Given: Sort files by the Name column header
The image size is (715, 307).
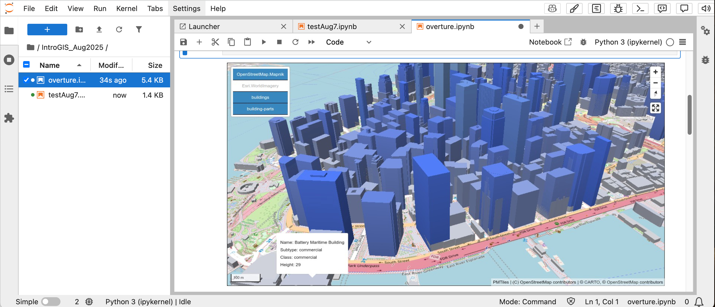Looking at the screenshot, I should (50, 65).
